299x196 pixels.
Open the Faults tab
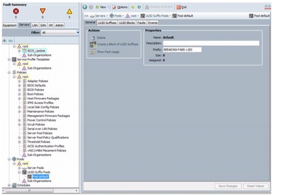[x=141, y=23]
